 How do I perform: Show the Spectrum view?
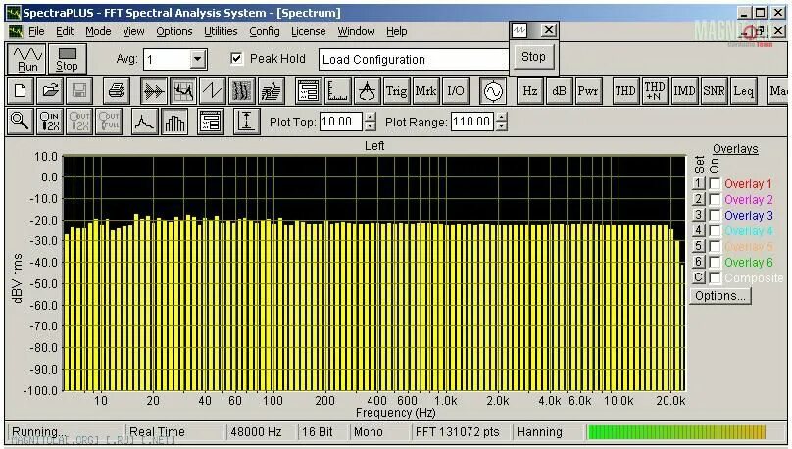click(183, 91)
